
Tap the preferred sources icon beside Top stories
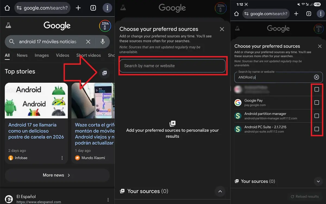click(x=104, y=73)
